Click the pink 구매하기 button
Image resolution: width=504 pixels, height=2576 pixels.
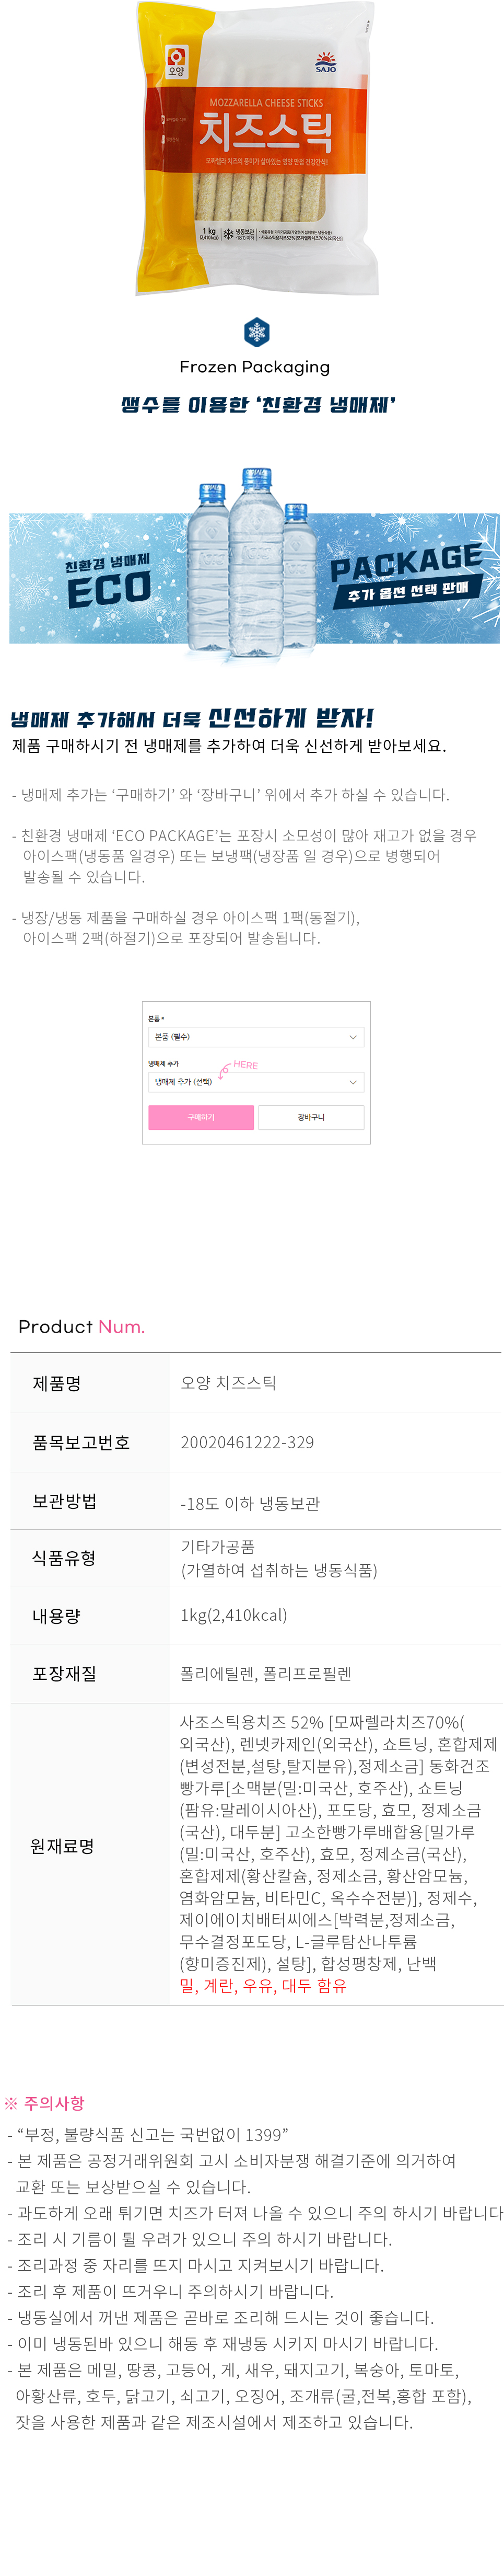click(202, 1117)
